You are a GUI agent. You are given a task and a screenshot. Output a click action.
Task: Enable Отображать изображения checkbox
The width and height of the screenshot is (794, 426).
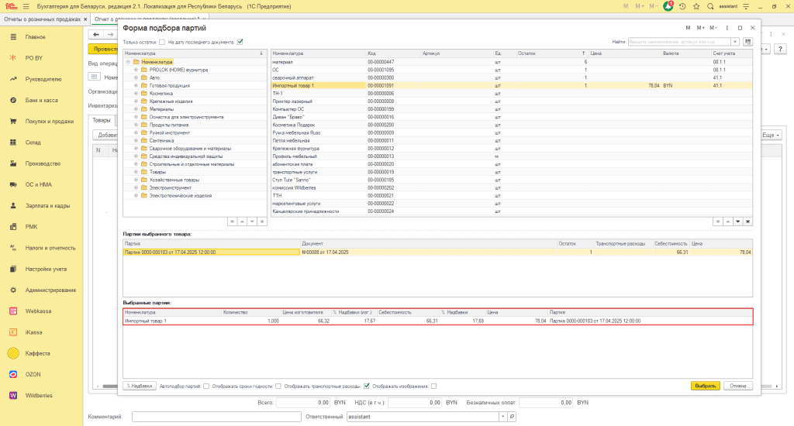tap(434, 386)
